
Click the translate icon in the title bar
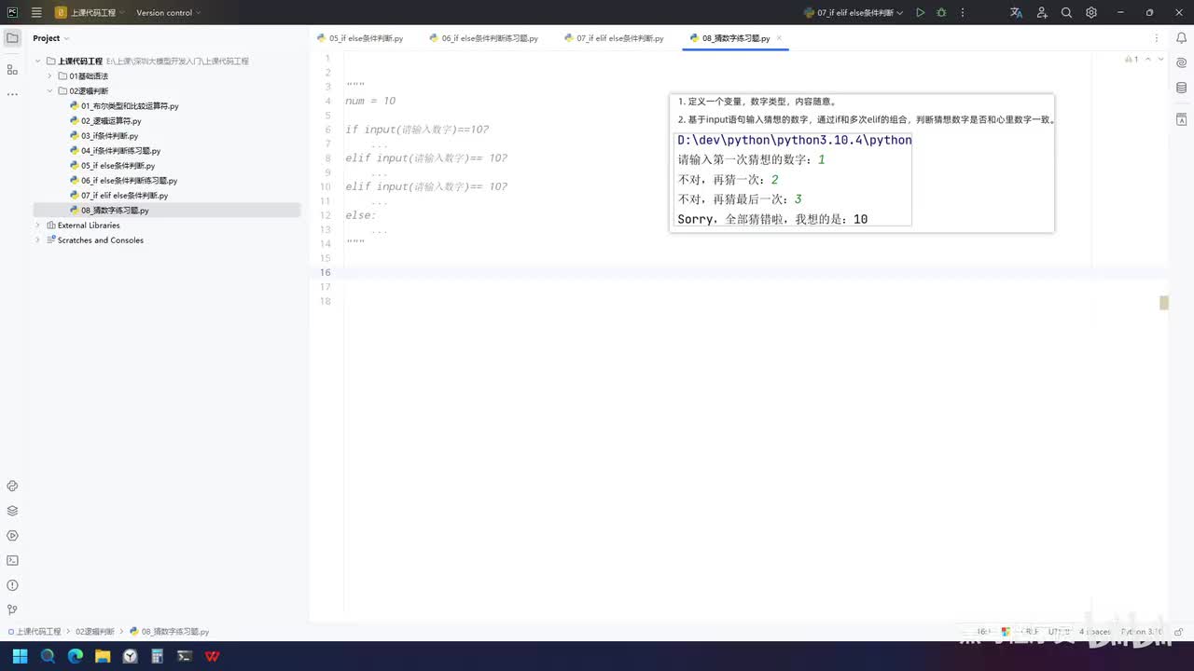coord(1017,13)
